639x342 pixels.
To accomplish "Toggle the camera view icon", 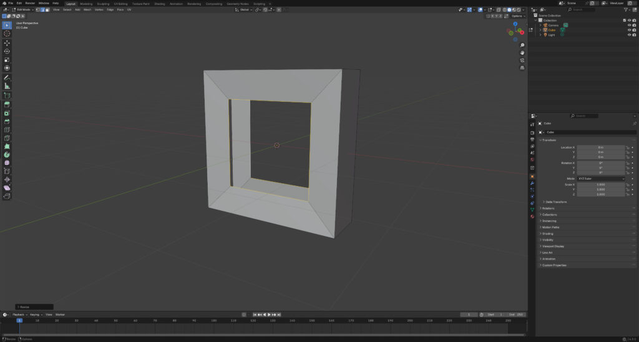I will point(522,60).
